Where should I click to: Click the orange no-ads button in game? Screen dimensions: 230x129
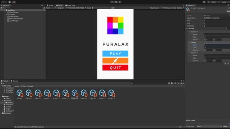point(115,61)
